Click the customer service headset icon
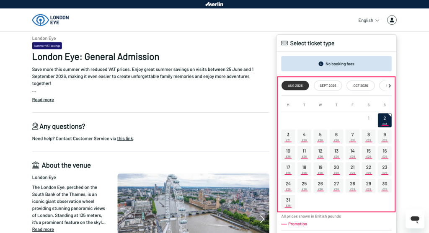 pyautogui.click(x=35, y=126)
